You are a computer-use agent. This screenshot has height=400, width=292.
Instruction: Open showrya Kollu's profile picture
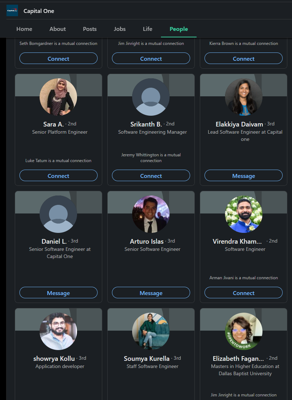pyautogui.click(x=58, y=331)
